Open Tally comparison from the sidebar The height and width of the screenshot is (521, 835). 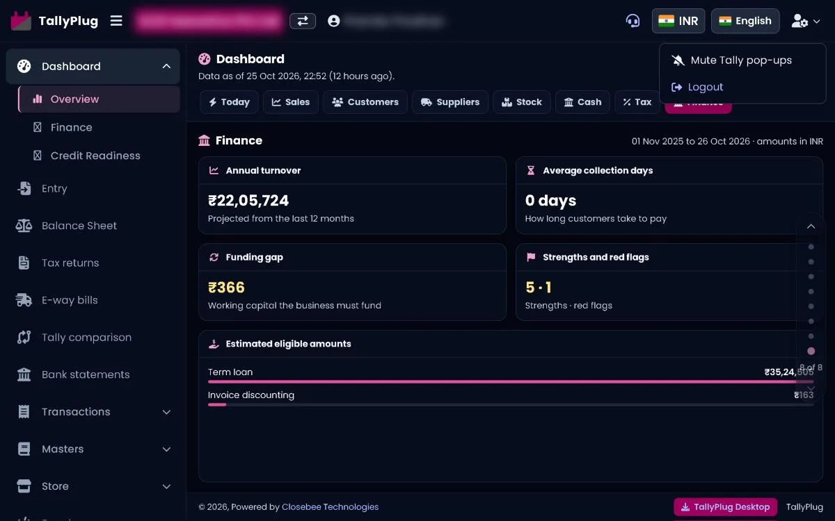93,337
